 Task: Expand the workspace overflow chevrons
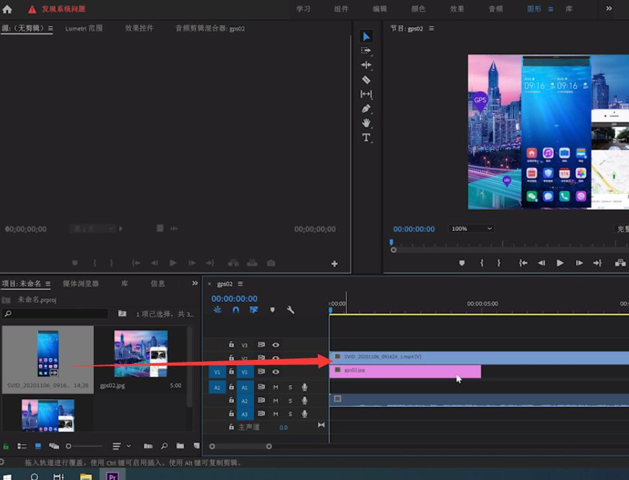[609, 9]
